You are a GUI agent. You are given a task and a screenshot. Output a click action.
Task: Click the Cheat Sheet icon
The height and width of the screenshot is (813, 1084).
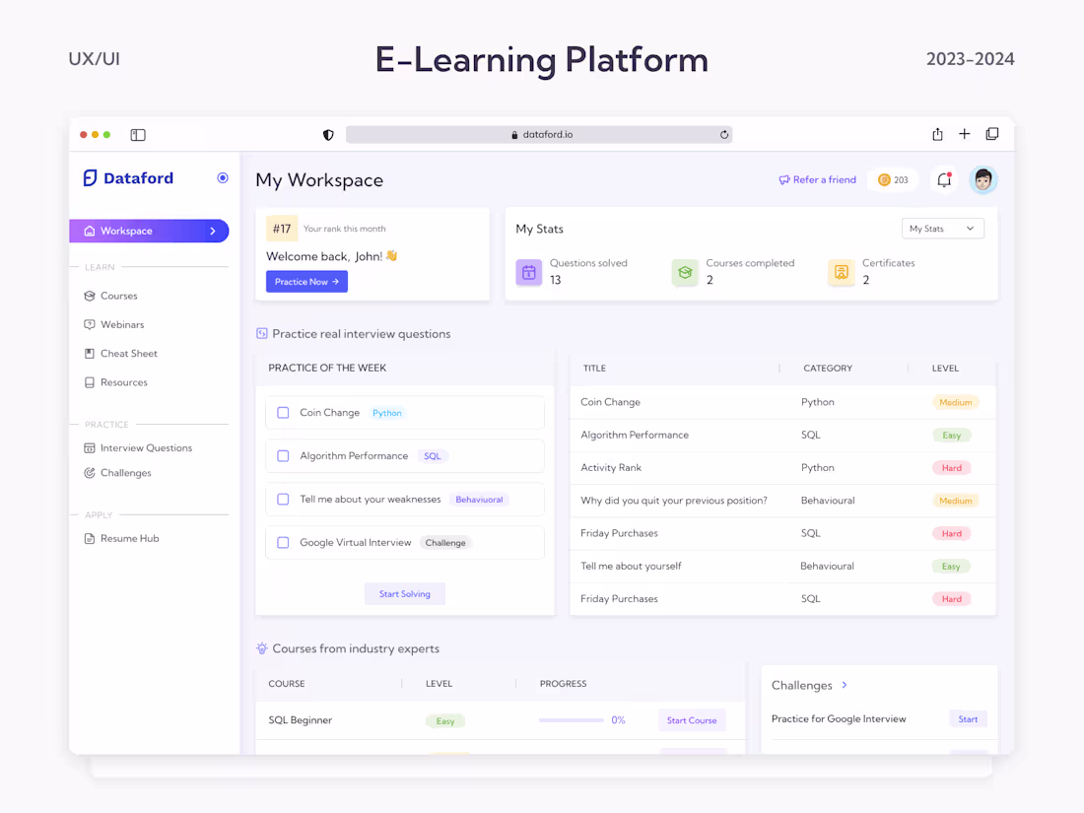pyautogui.click(x=89, y=353)
